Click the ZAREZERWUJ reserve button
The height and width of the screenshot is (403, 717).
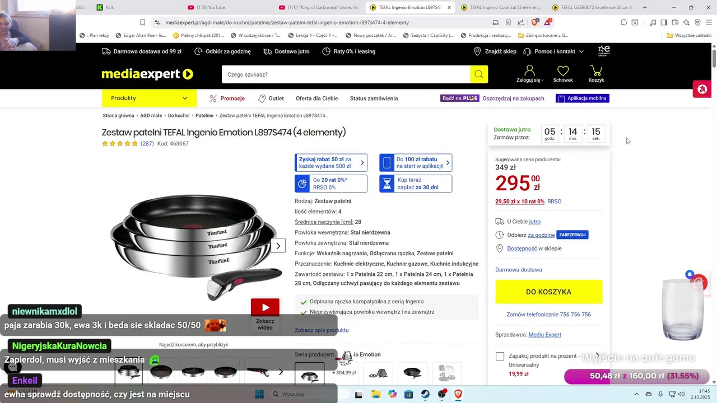pyautogui.click(x=572, y=235)
